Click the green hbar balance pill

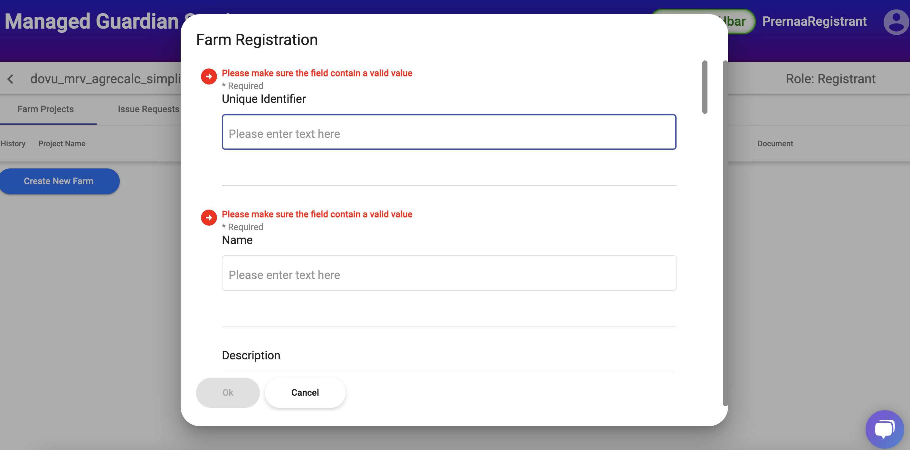[738, 21]
